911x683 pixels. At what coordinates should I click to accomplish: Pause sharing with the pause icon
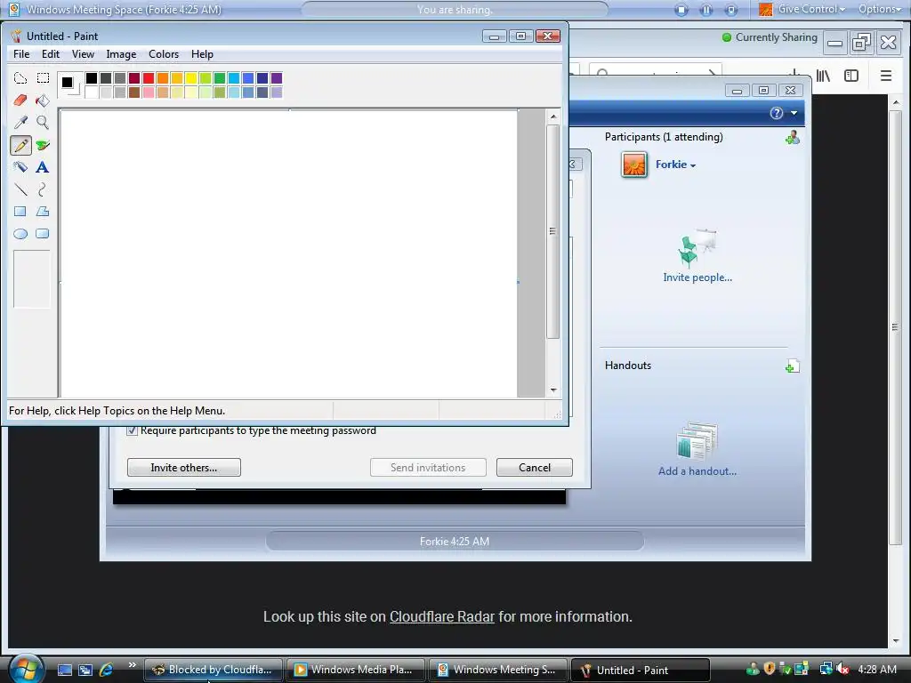coord(706,10)
